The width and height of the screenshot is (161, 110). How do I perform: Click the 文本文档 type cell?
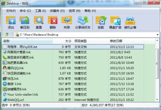pos(80,47)
